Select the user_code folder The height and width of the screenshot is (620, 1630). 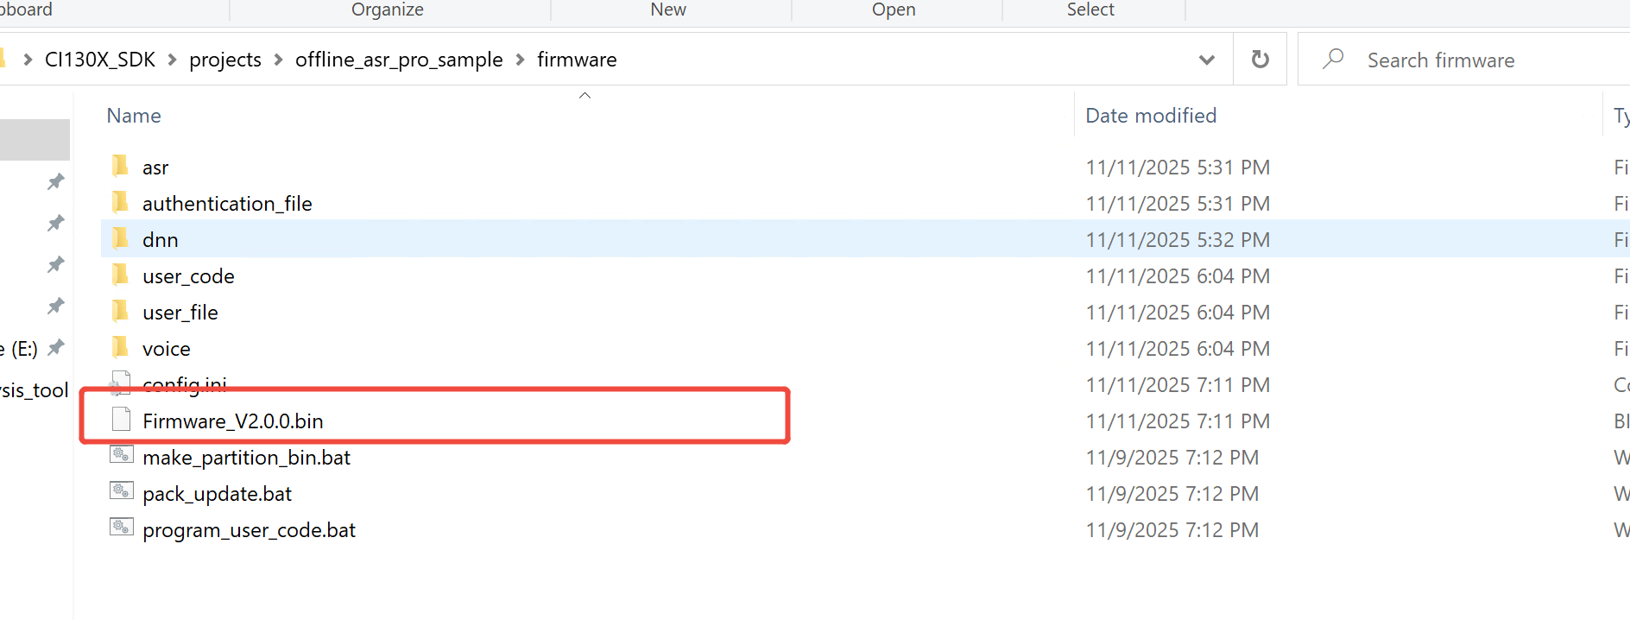pos(188,276)
